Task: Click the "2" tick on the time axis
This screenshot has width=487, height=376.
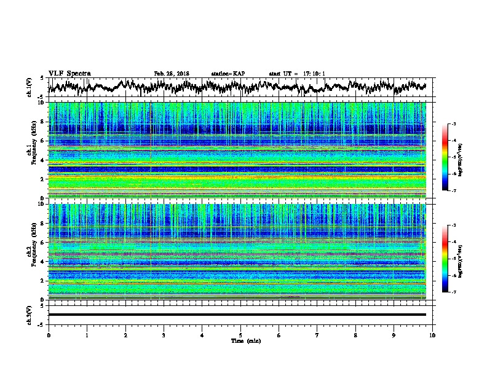Action: pos(125,335)
